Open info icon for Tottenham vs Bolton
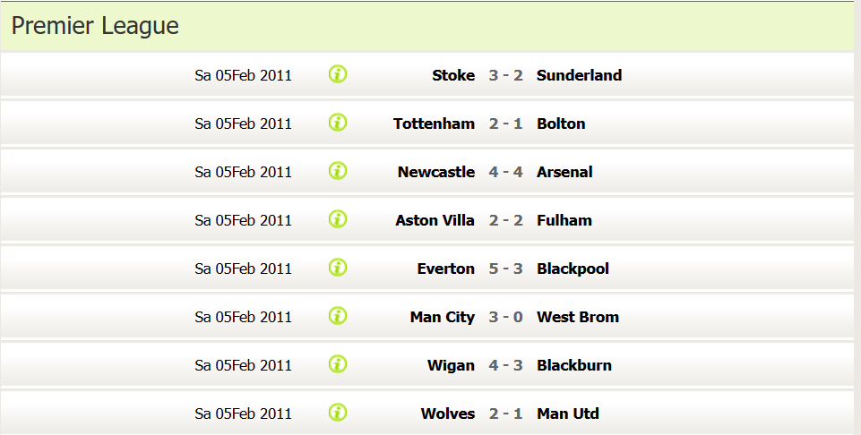 tap(338, 123)
